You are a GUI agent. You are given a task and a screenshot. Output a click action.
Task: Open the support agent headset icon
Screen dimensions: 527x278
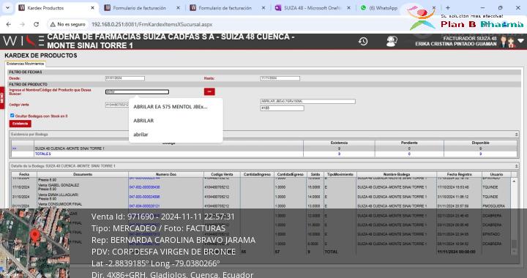[392, 41]
